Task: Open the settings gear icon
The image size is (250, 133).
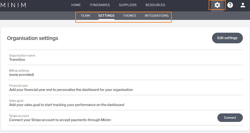Action: coord(217,5)
